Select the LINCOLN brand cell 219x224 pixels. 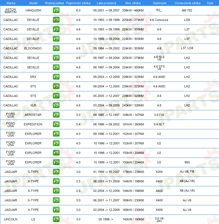[11, 219]
